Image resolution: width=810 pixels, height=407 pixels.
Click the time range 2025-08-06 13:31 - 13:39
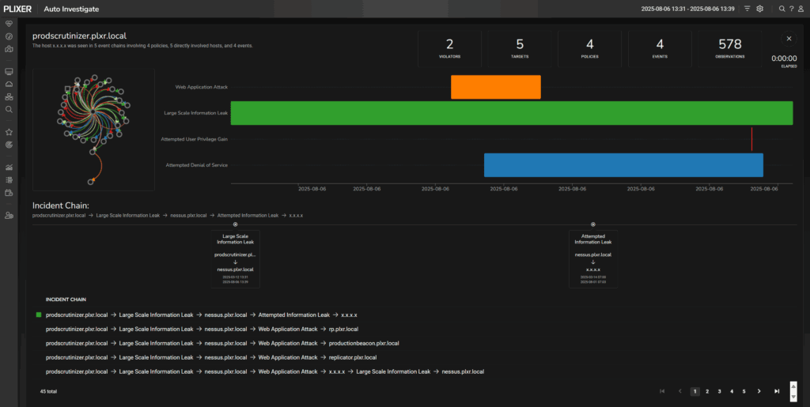point(688,9)
